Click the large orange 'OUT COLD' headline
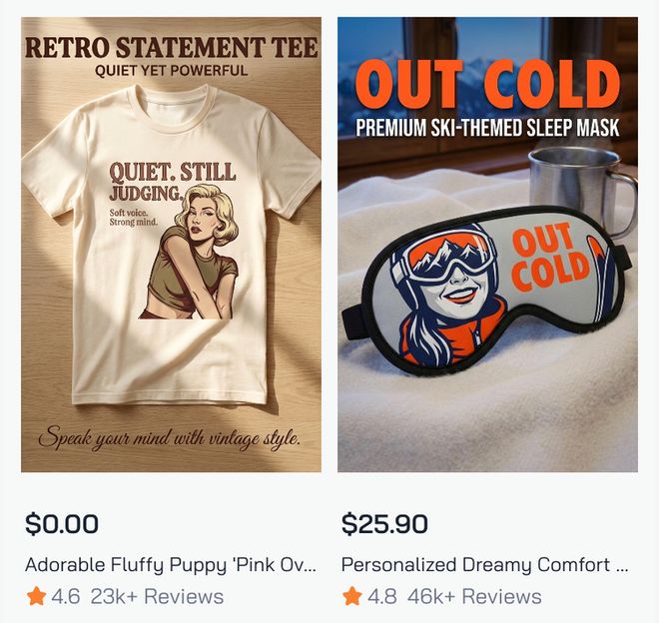 487,85
